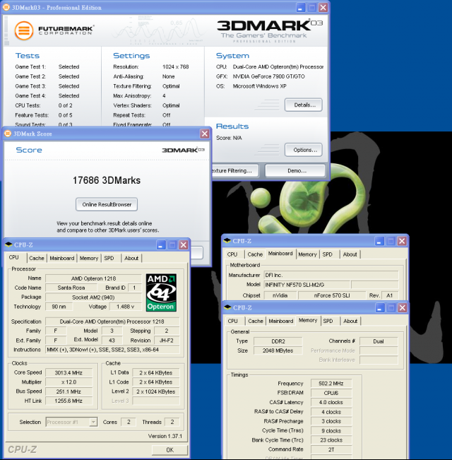Click the 17686 3DMarks score text
The width and height of the screenshot is (452, 460).
[107, 180]
